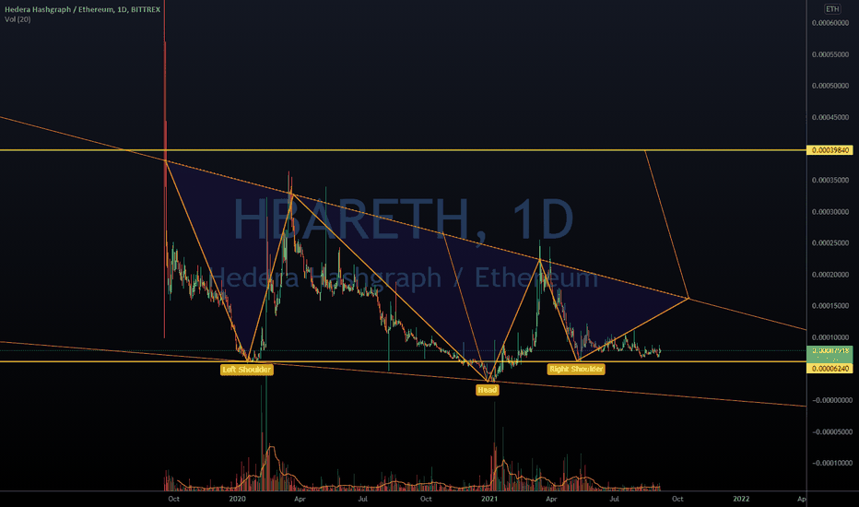Screen dimensions: 859x507
Task: Click the 2021 label on the time axis
Action: click(x=489, y=499)
